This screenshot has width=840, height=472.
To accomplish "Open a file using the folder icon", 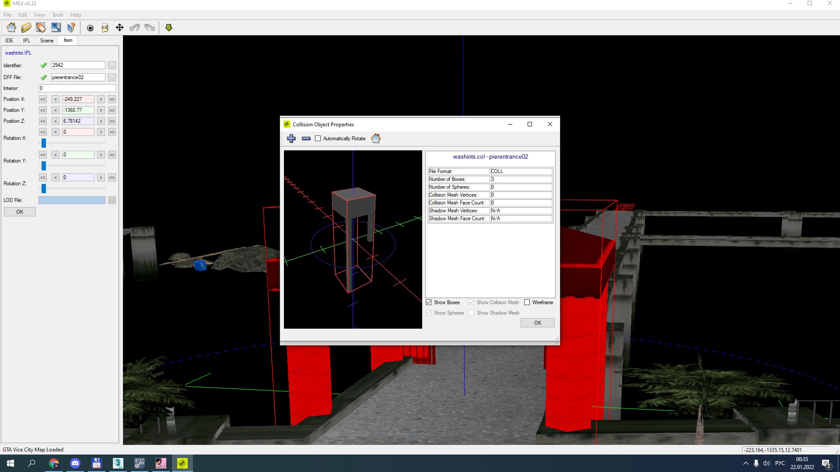I will tap(26, 27).
